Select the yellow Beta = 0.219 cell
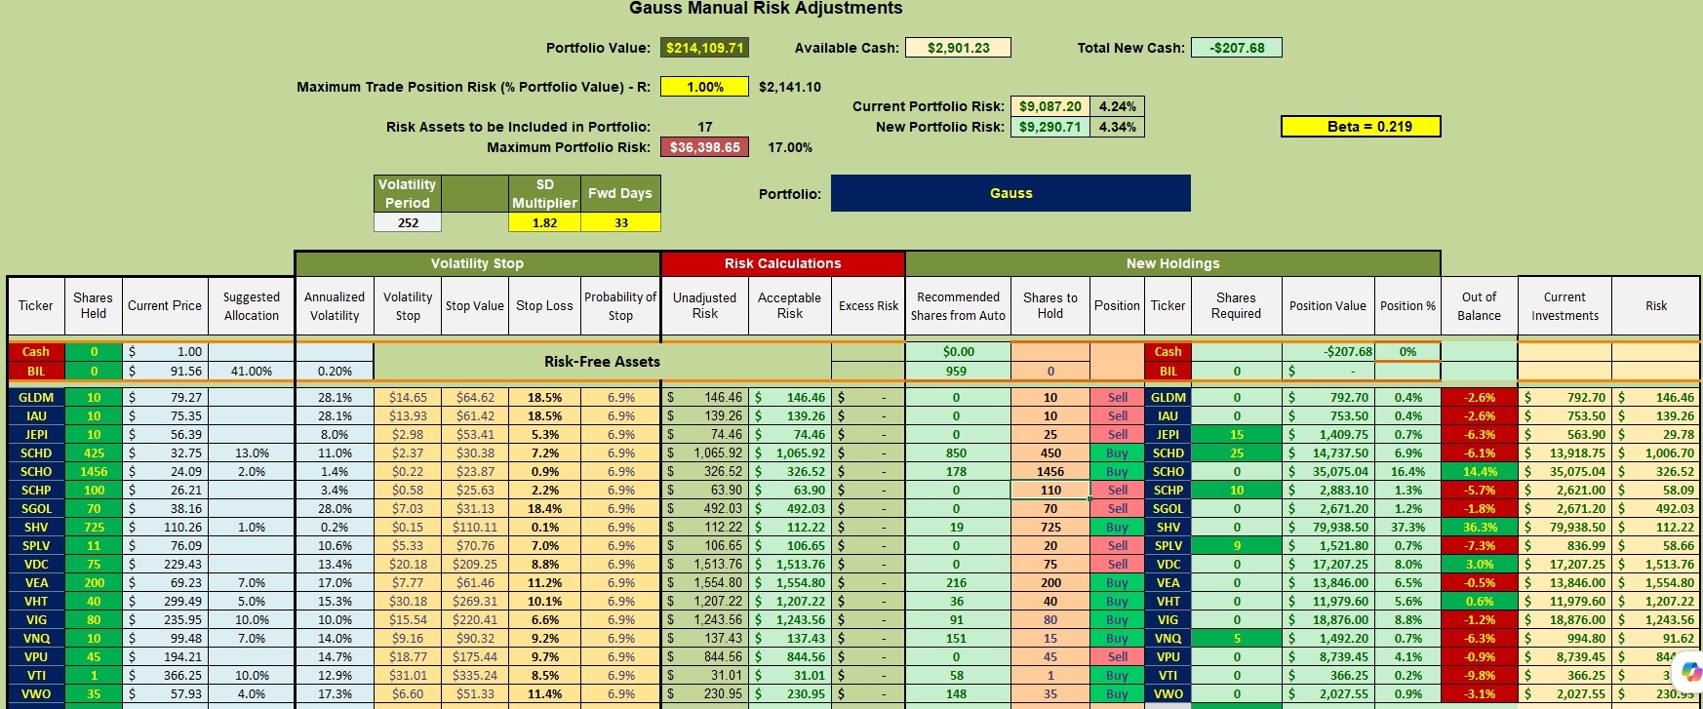 (1361, 127)
